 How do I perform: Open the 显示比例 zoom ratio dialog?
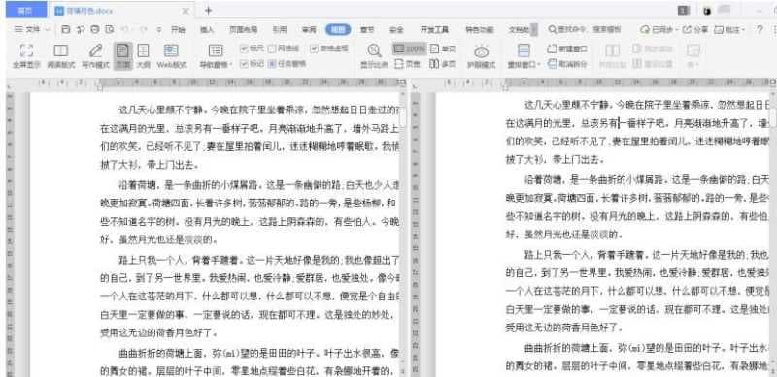[x=374, y=55]
